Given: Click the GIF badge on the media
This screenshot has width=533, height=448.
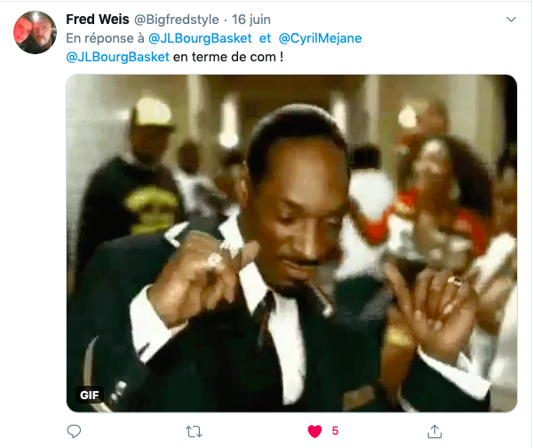Looking at the screenshot, I should click(90, 395).
